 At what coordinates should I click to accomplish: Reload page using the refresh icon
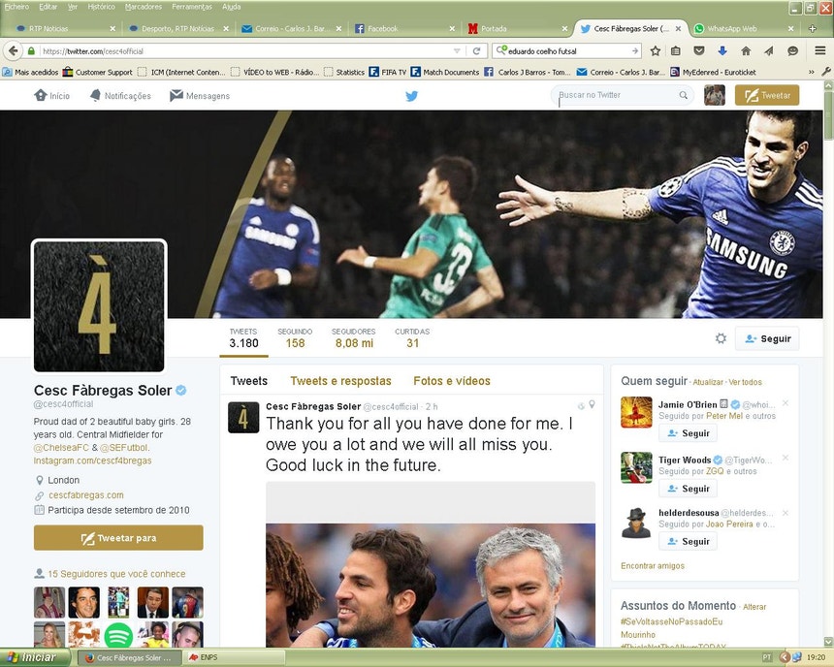tap(474, 50)
